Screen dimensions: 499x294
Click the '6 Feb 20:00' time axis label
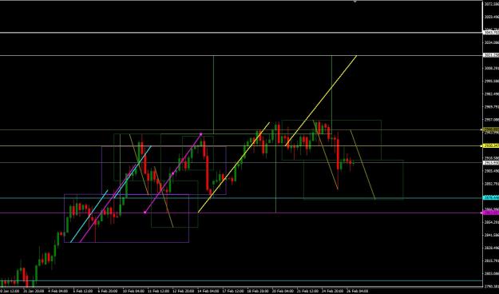[x=108, y=291]
